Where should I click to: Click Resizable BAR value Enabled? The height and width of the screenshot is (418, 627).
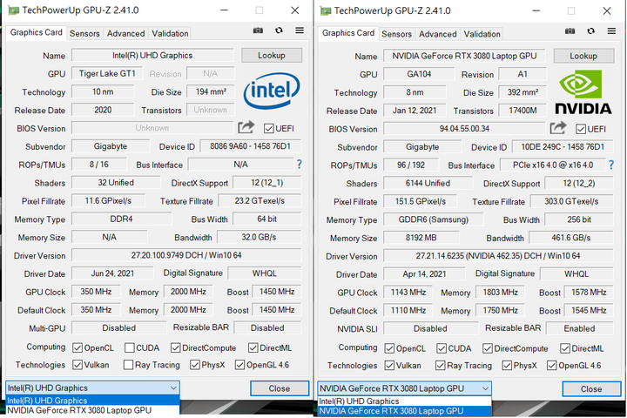[x=579, y=329]
